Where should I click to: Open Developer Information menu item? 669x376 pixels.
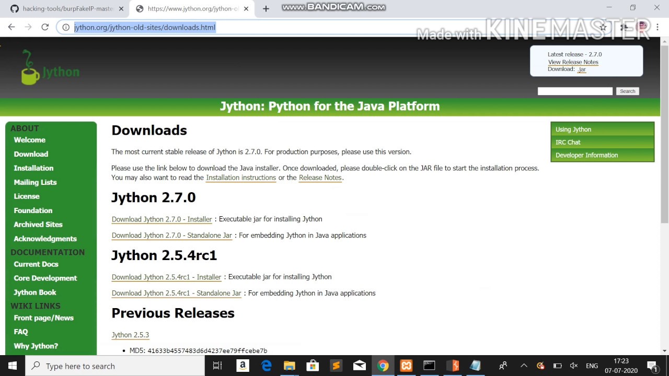pyautogui.click(x=602, y=155)
